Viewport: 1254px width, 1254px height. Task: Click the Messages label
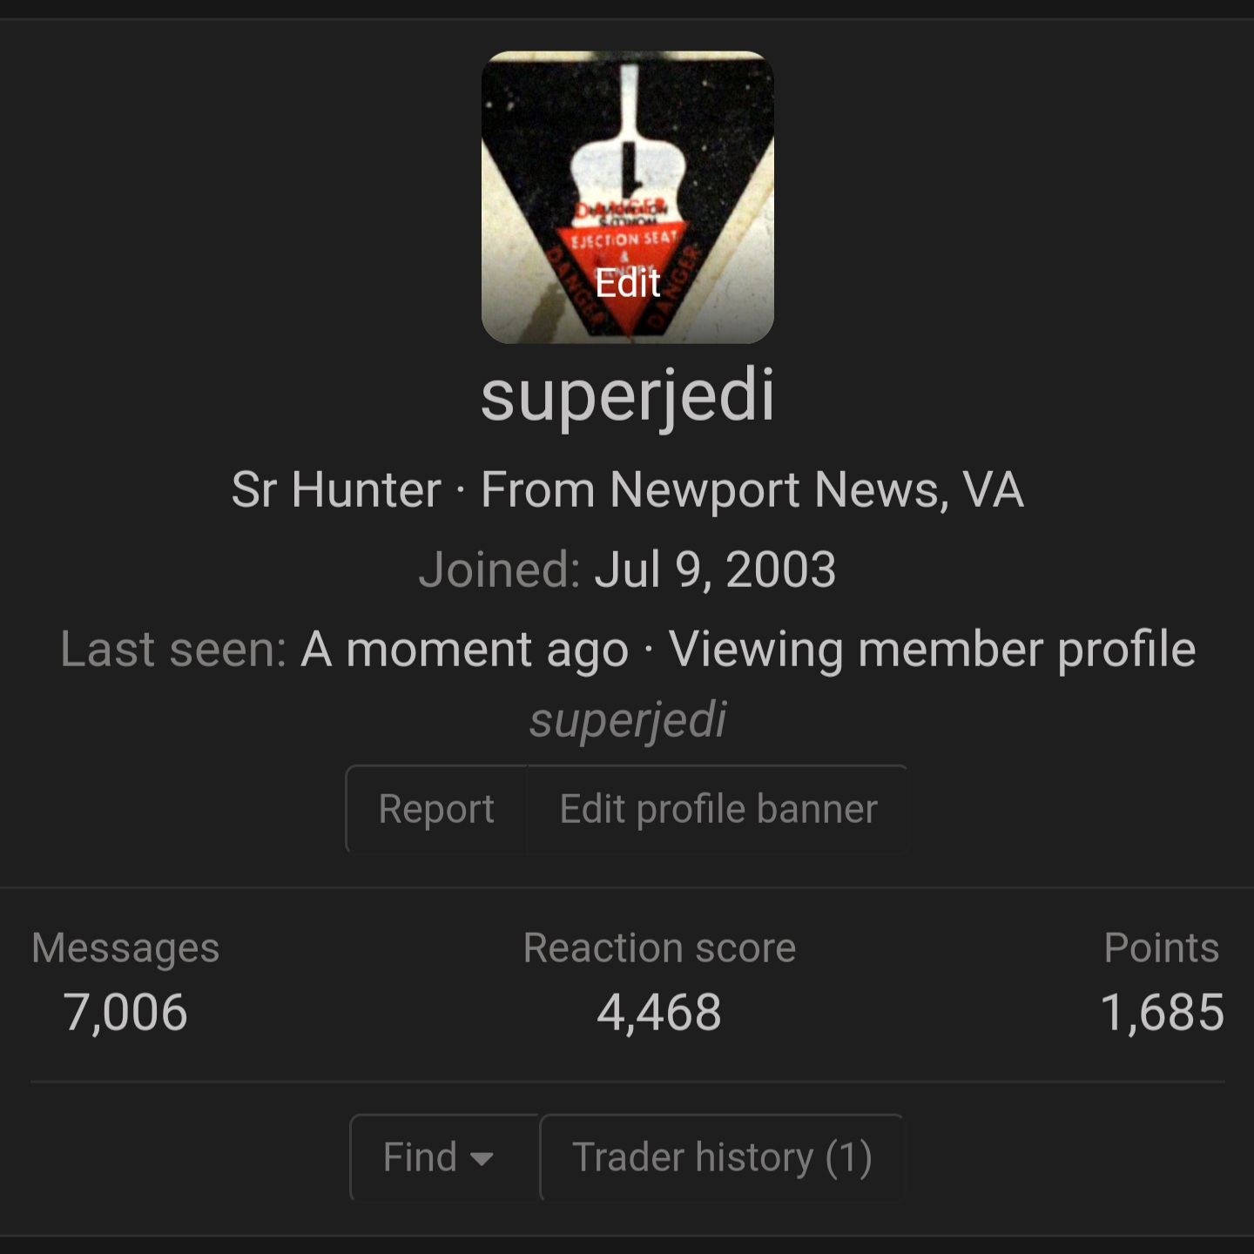pos(125,947)
